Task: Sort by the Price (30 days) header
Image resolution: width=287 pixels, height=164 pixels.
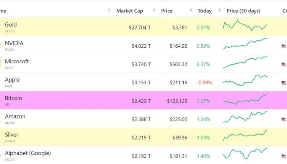Action: (x=243, y=11)
